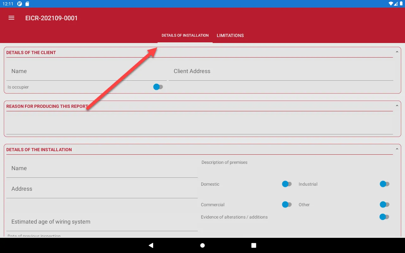405x253 pixels.
Task: Turn off the Domestic premises toggle
Action: [287, 184]
